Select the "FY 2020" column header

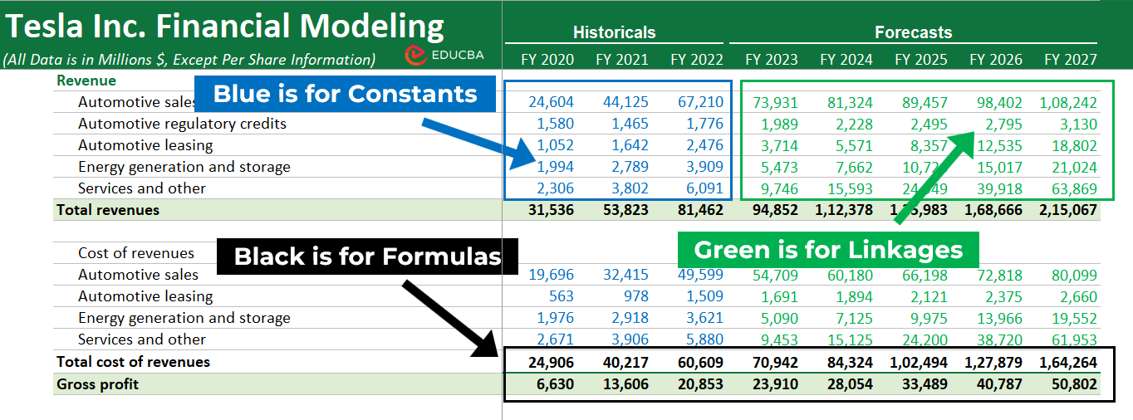(547, 60)
